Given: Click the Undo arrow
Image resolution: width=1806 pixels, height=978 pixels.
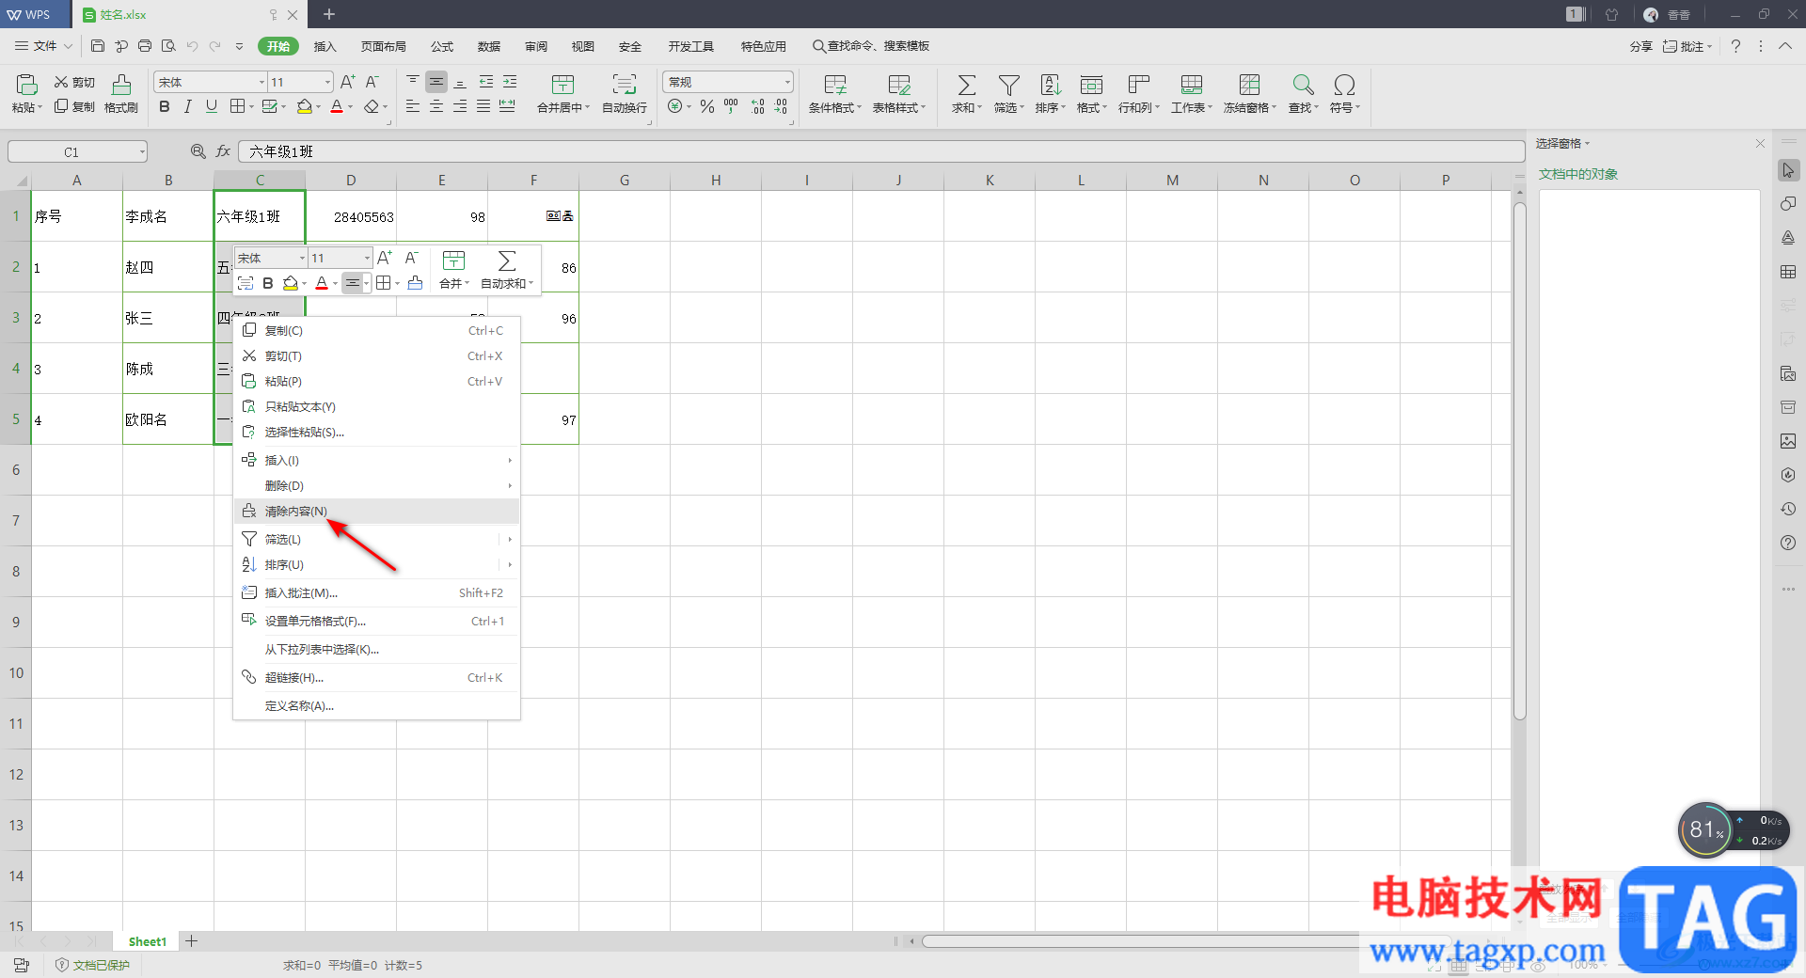Looking at the screenshot, I should [x=192, y=46].
